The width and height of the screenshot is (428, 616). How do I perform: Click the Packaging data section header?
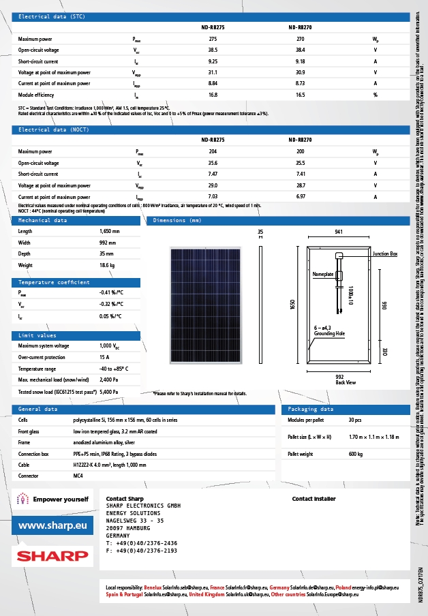pos(346,410)
